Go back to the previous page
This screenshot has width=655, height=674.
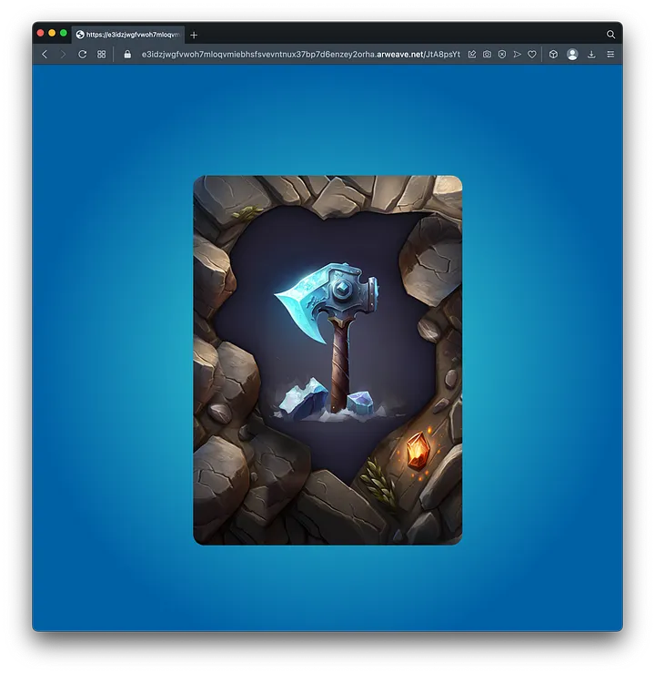point(45,54)
